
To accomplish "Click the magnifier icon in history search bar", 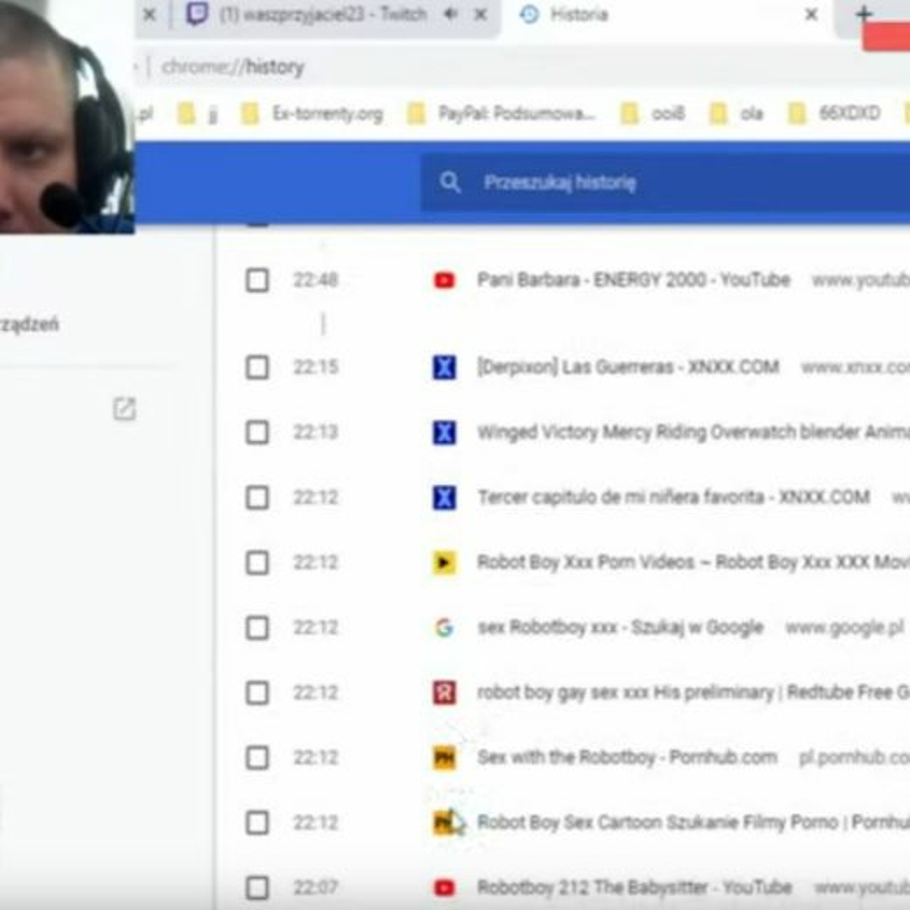I will tap(450, 182).
